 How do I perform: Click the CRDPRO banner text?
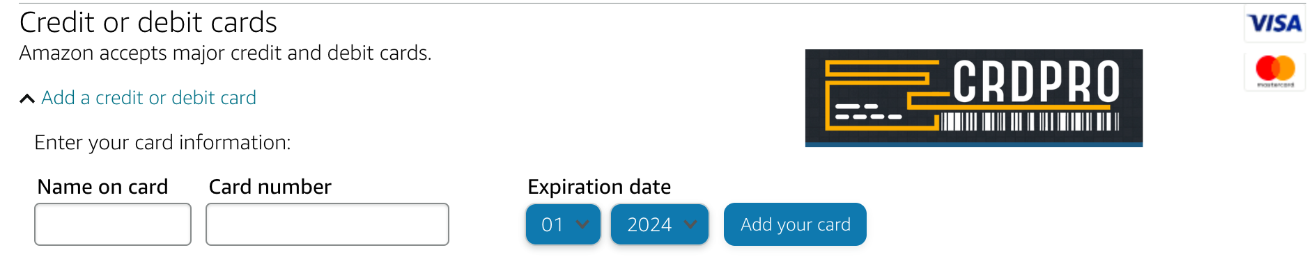(1036, 82)
